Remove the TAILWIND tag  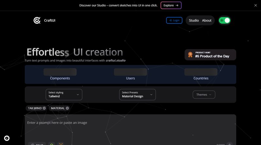44,108
